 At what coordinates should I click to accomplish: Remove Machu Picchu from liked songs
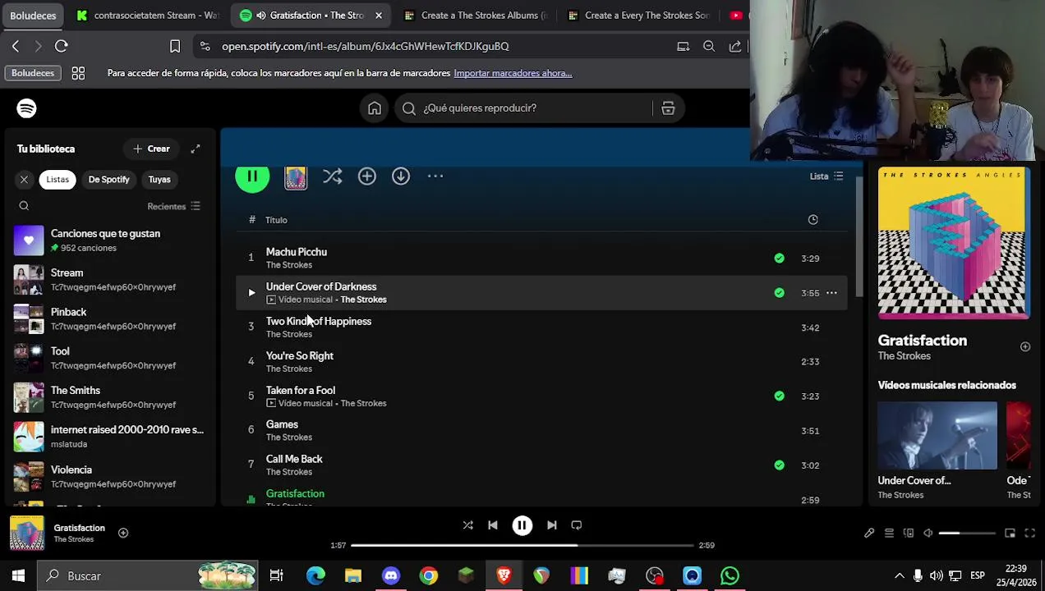pyautogui.click(x=779, y=259)
